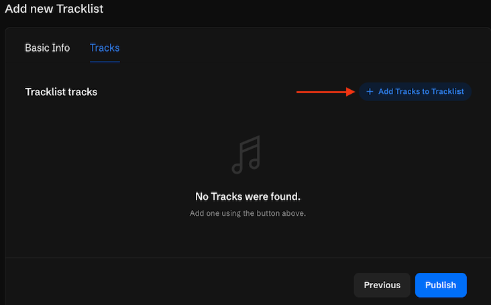
Task: Click the No Tracks were found message
Action: pyautogui.click(x=248, y=196)
